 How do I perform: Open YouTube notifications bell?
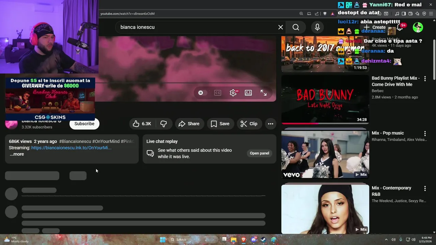coord(400,27)
